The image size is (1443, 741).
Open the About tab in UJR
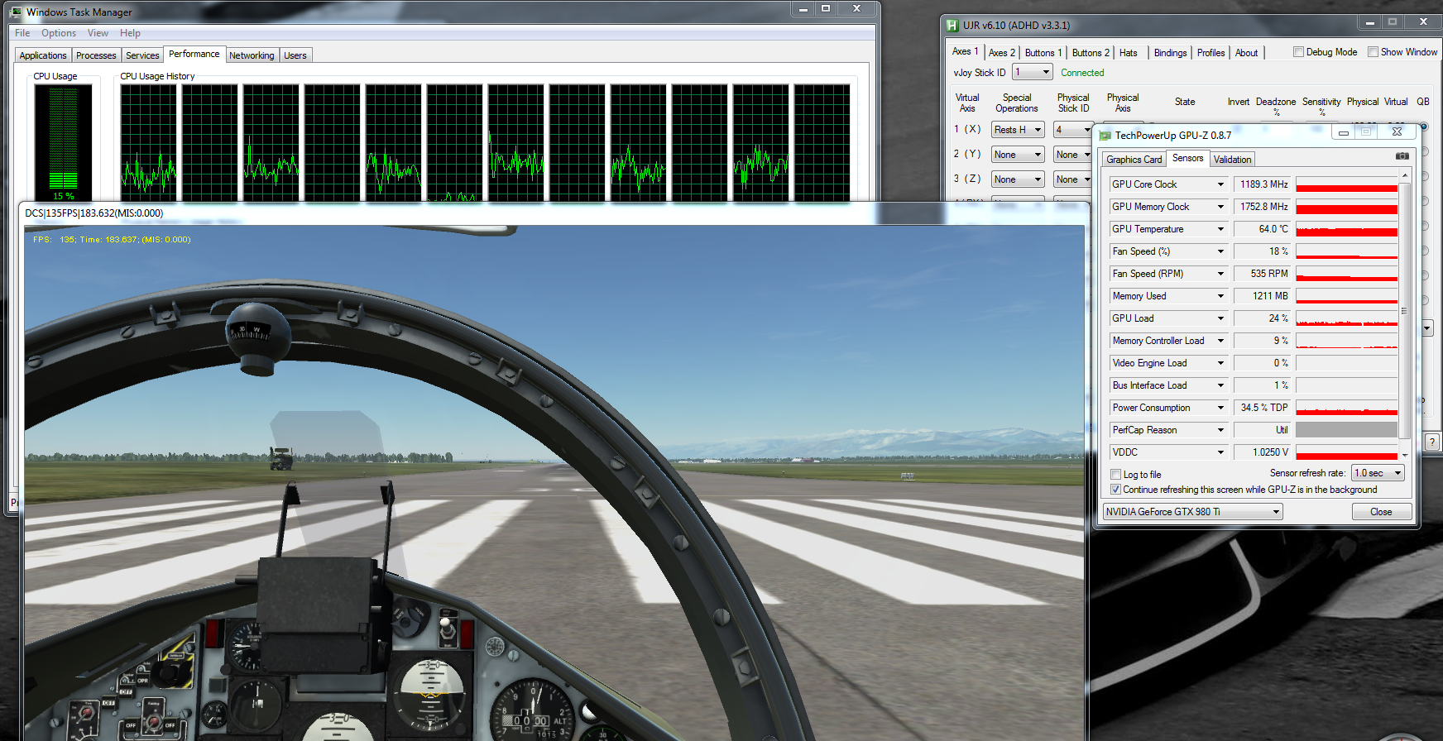coord(1246,53)
